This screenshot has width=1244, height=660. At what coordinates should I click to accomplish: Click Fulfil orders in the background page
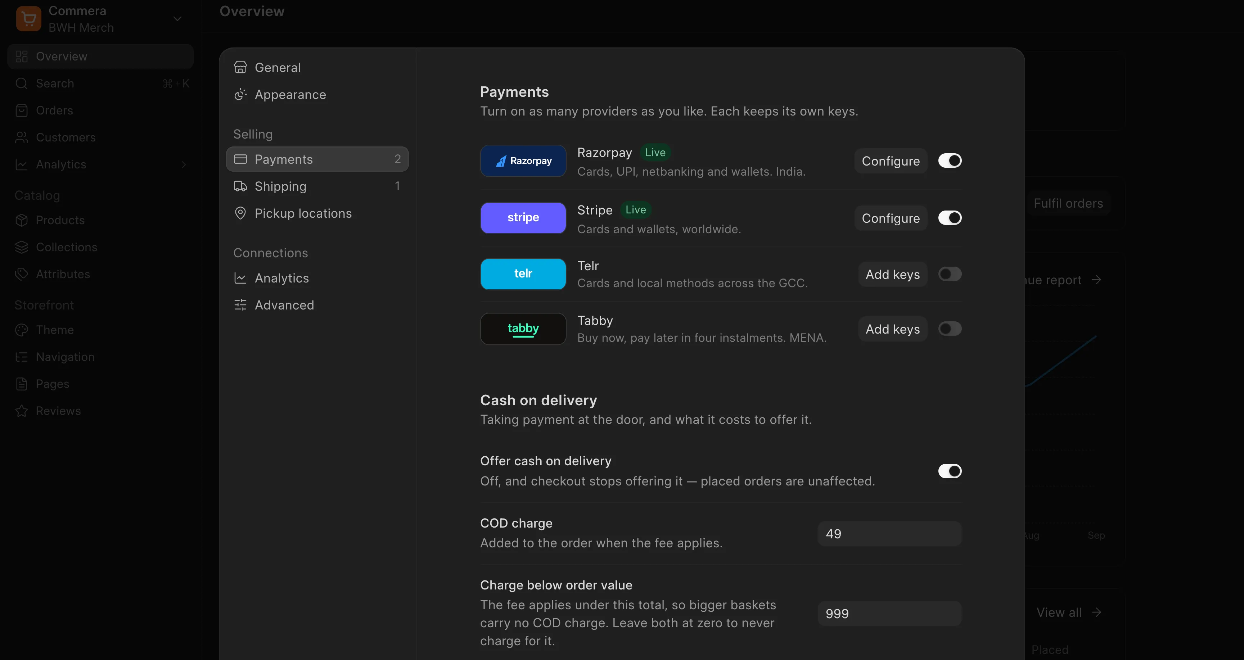click(1068, 203)
